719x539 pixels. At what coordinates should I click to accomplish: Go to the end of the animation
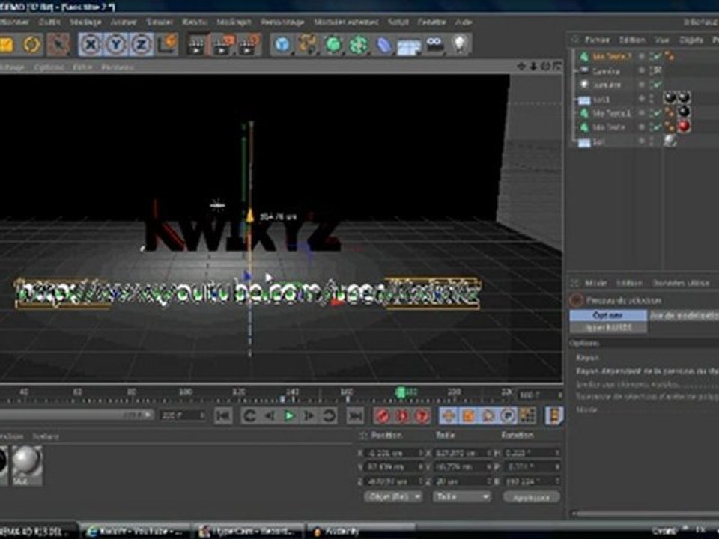pos(354,416)
